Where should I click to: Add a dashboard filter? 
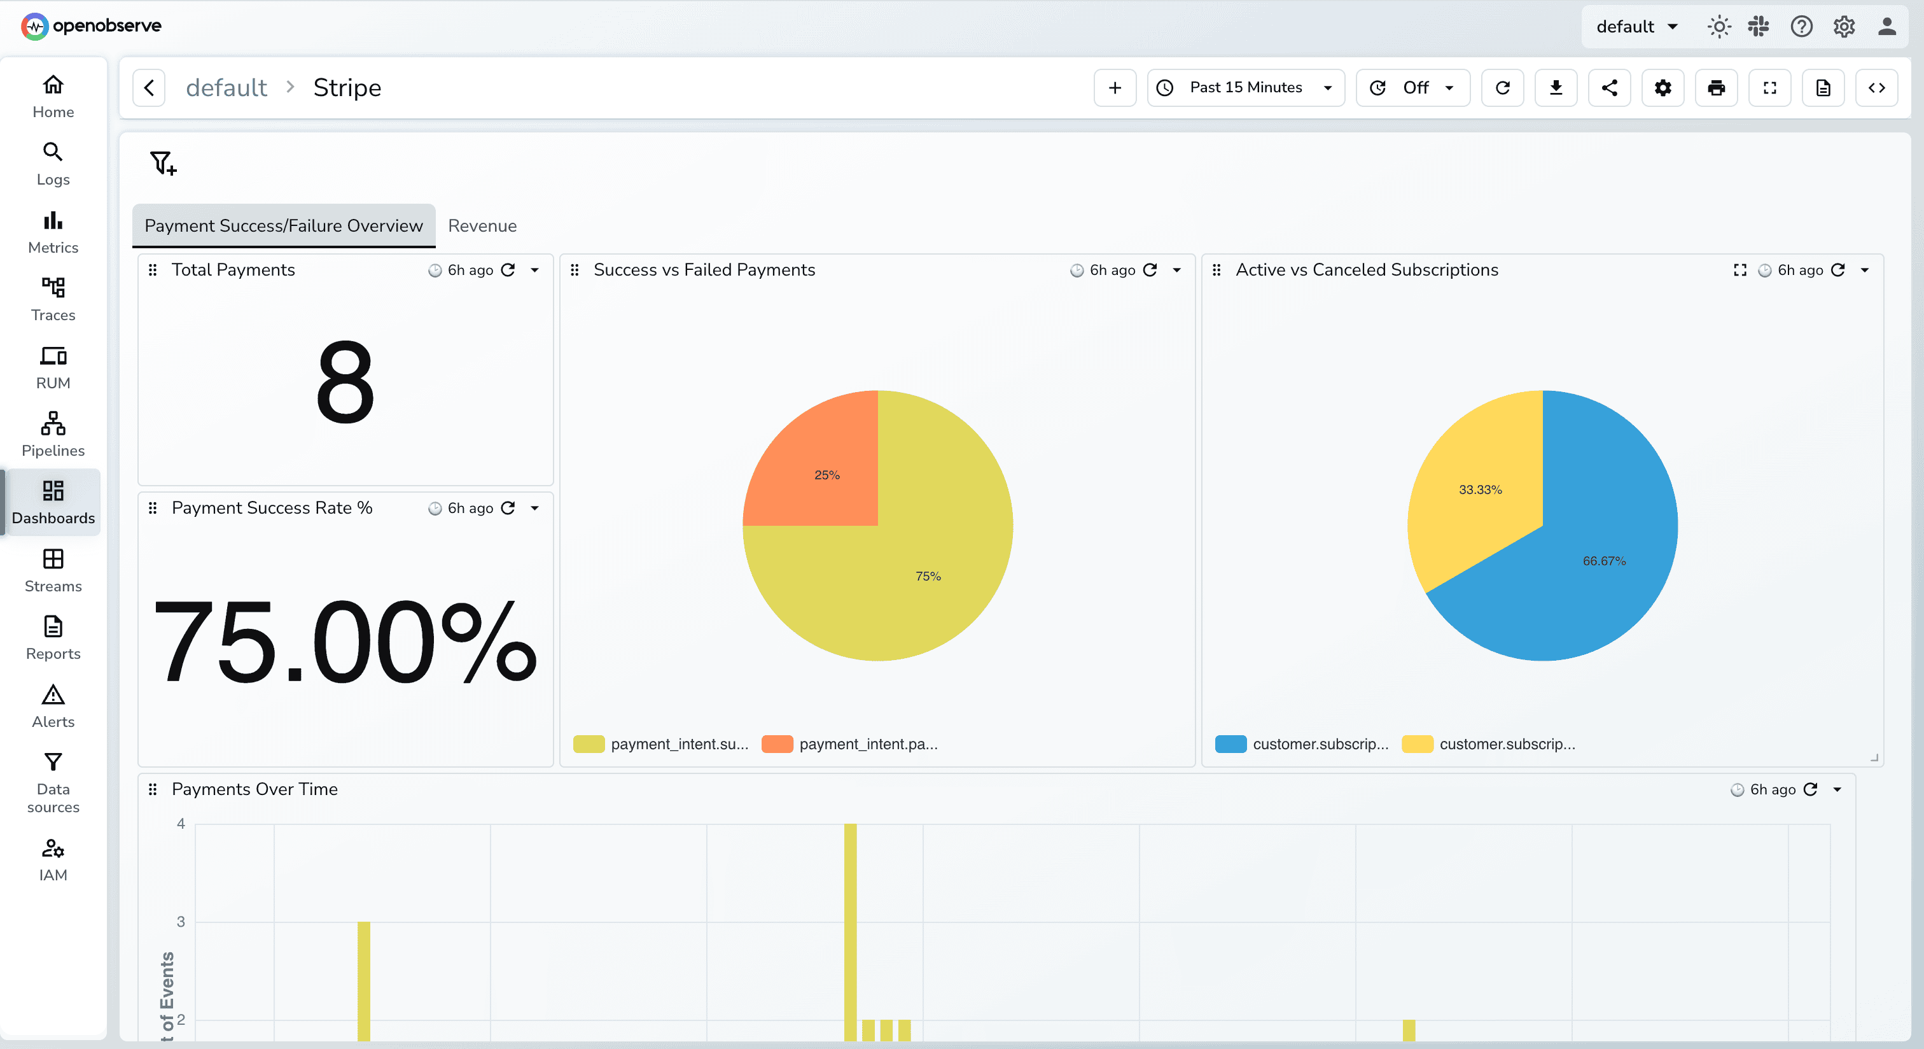point(163,163)
